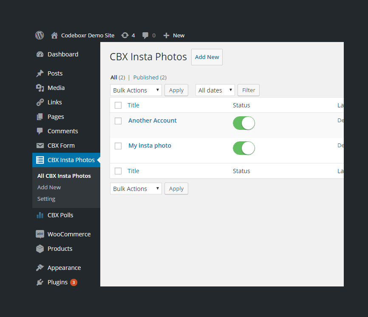This screenshot has width=368, height=317.
Task: Click the Pages icon in sidebar
Action: tap(40, 117)
